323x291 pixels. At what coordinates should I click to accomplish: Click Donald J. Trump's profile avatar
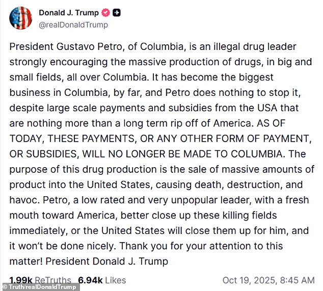click(x=20, y=18)
